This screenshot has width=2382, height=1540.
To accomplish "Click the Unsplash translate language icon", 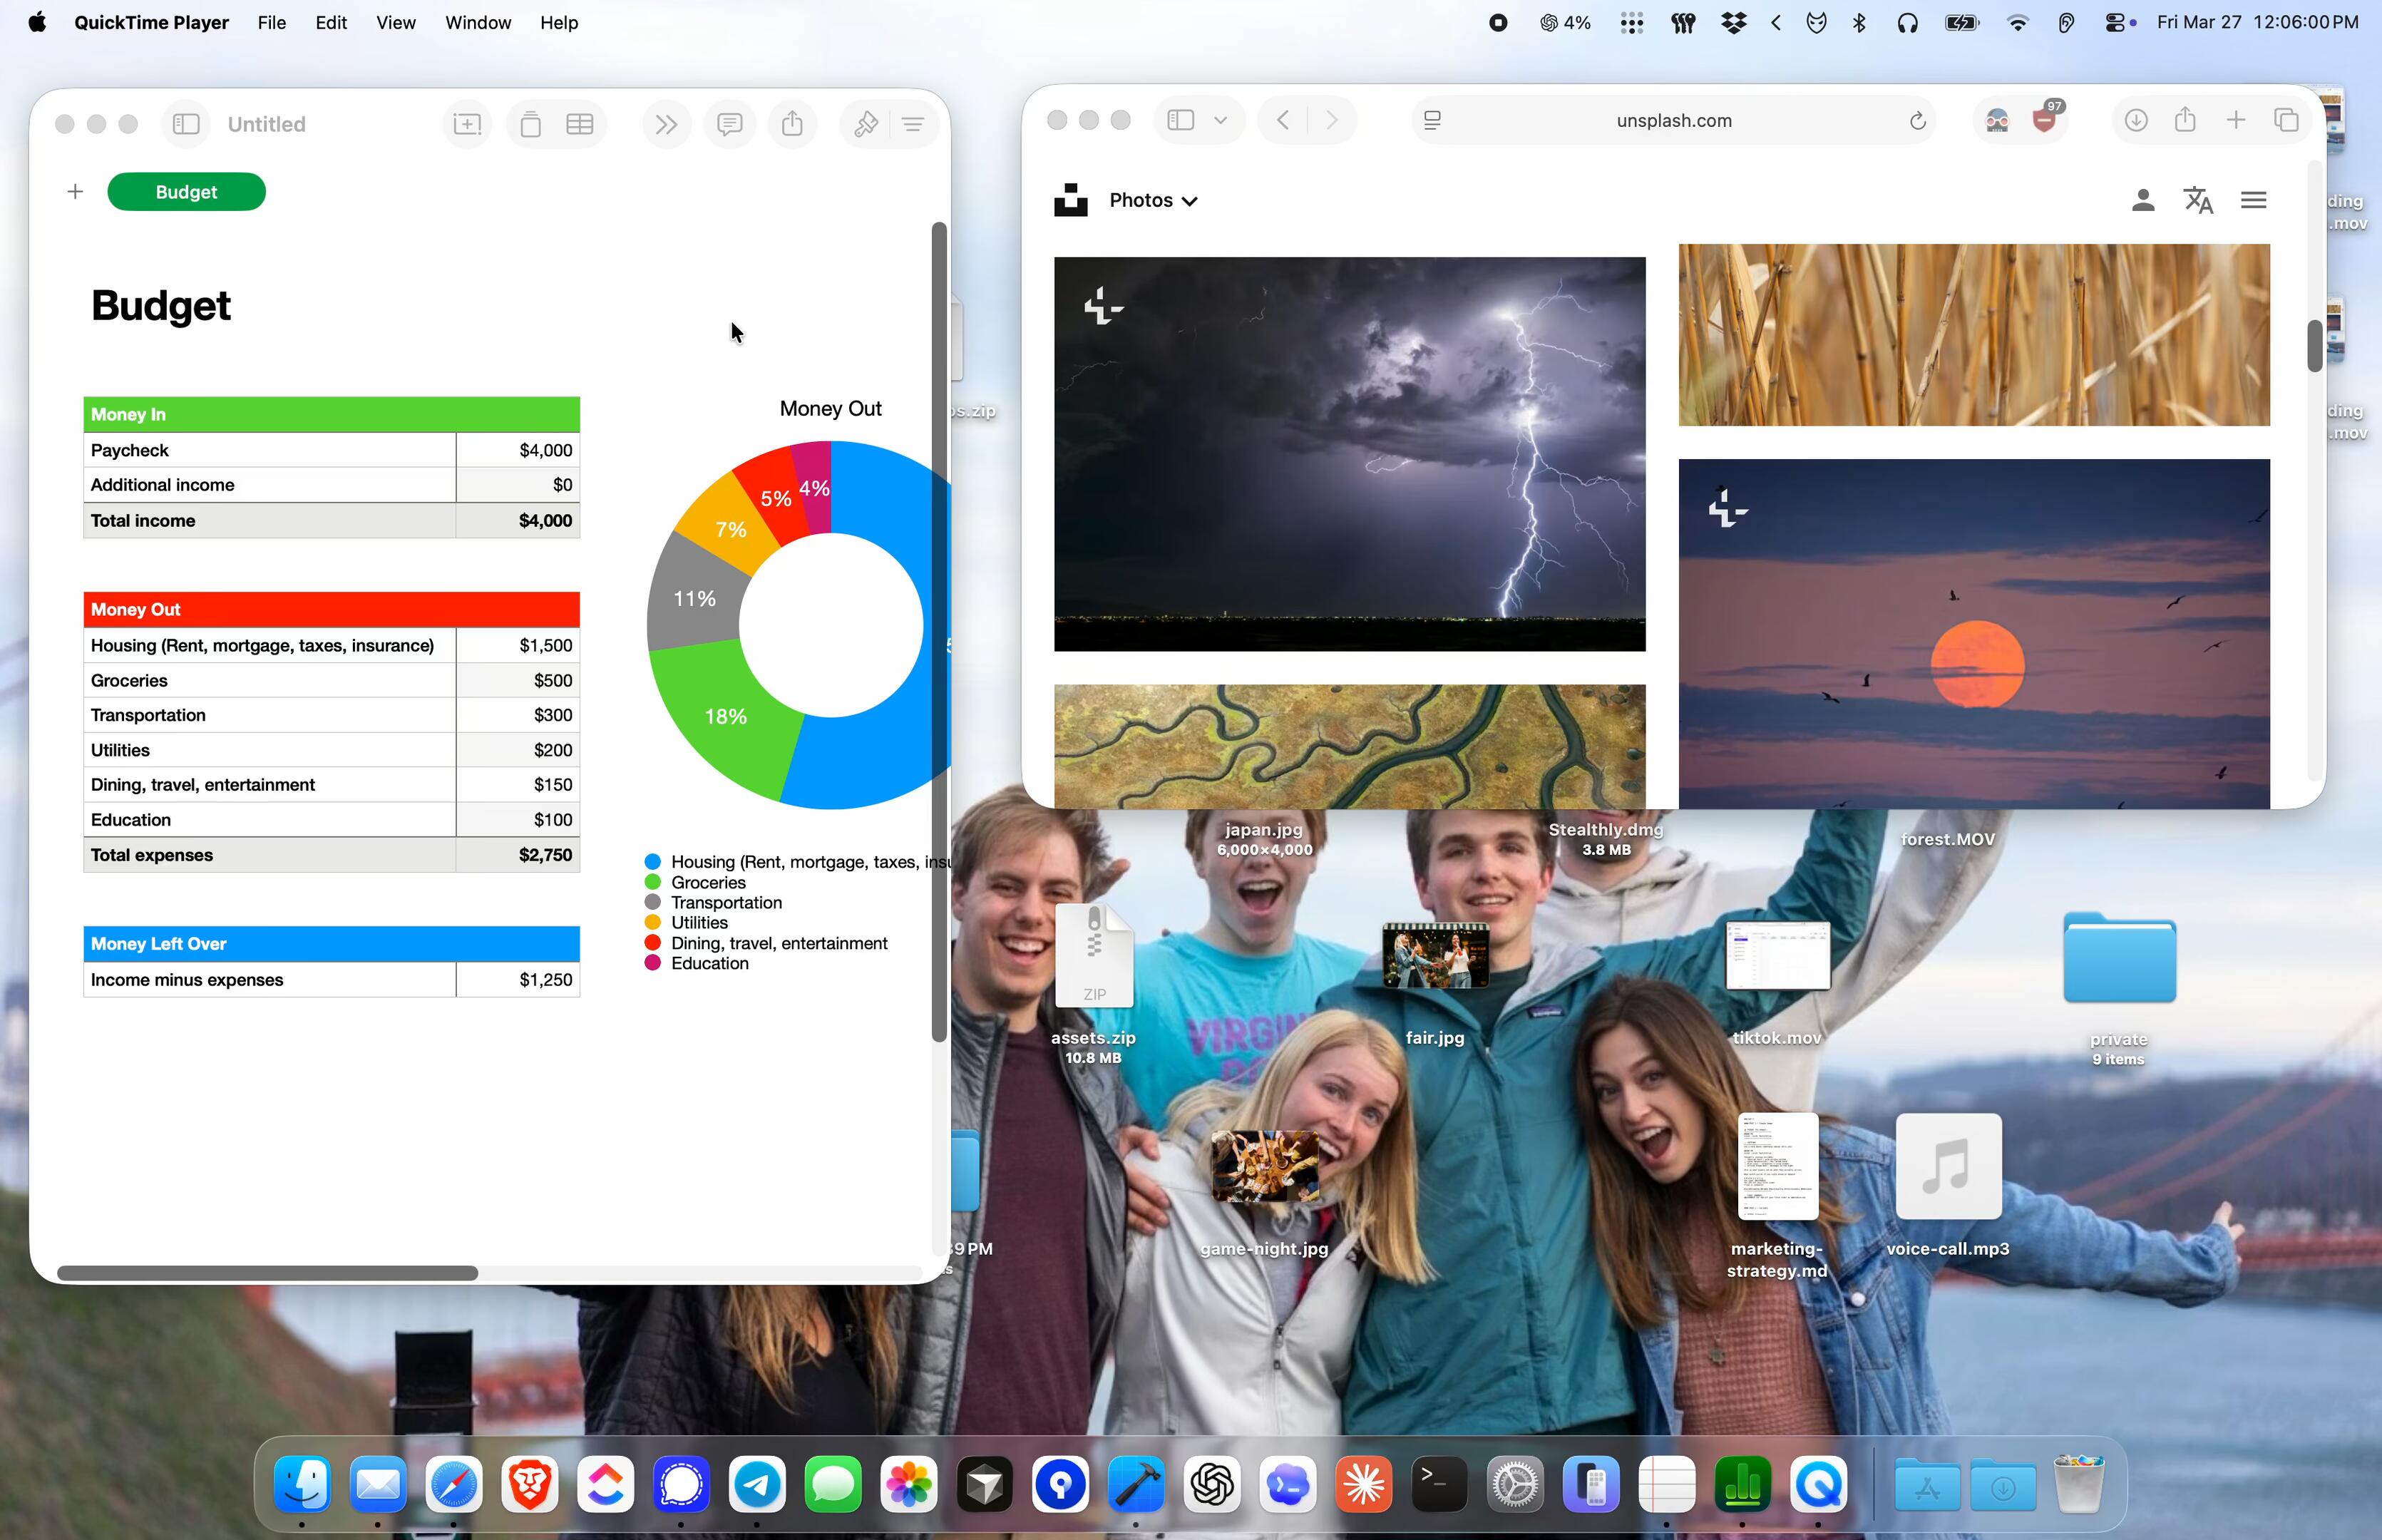I will 2198,200.
